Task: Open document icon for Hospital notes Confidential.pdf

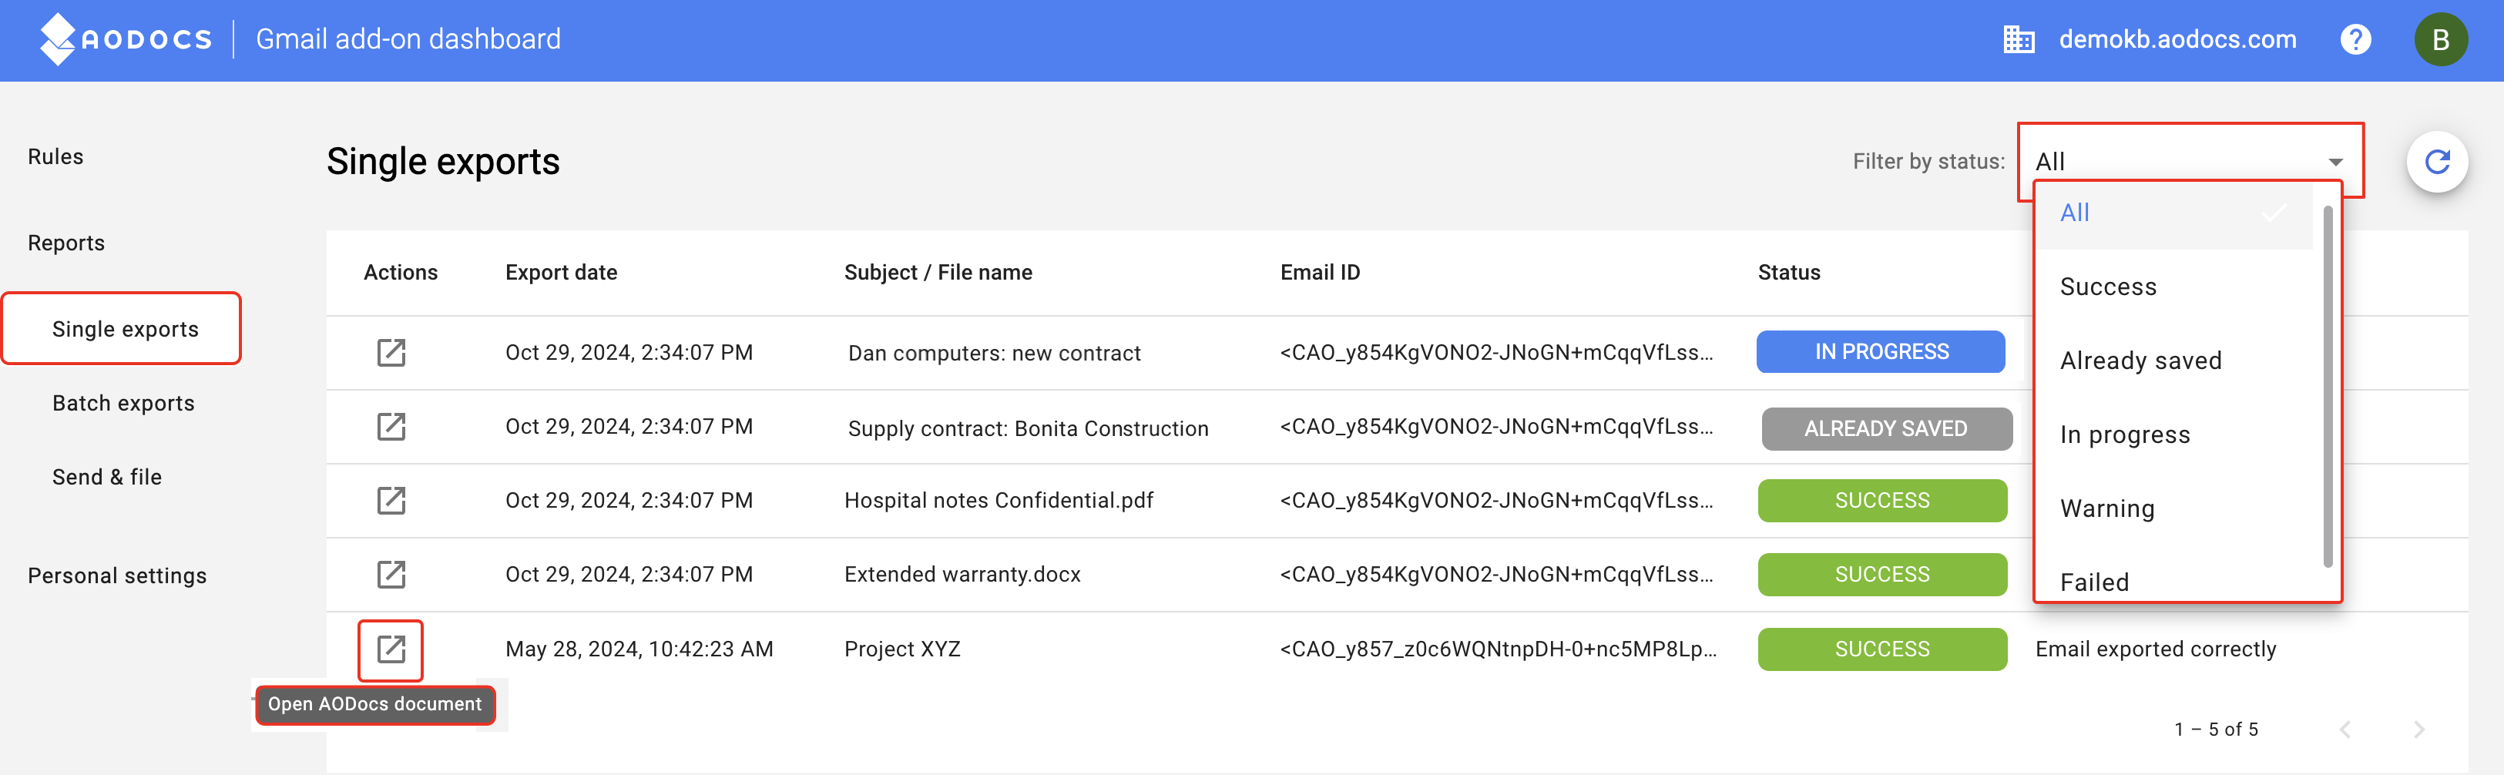Action: click(x=391, y=500)
